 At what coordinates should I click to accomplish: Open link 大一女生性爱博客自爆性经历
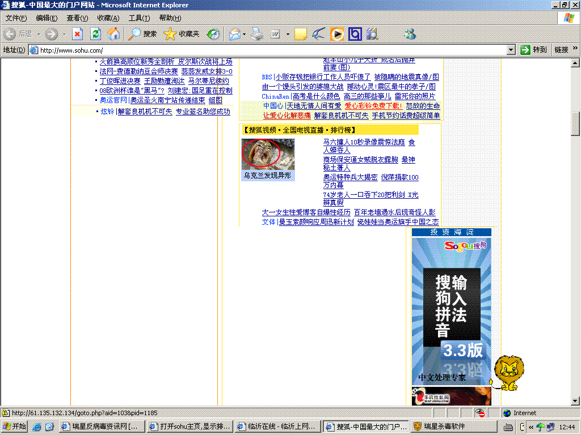[x=306, y=212]
